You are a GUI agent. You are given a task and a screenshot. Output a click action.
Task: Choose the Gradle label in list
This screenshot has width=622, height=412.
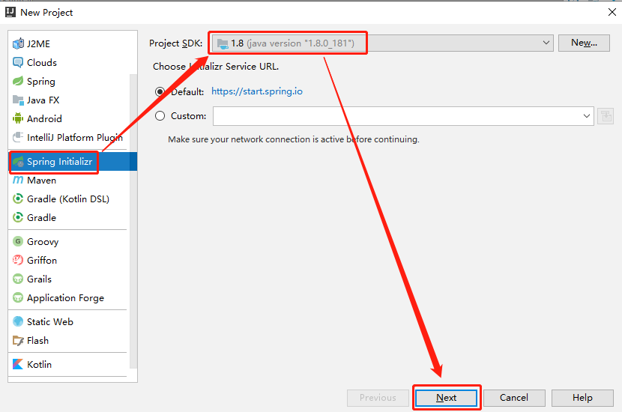[x=42, y=218]
